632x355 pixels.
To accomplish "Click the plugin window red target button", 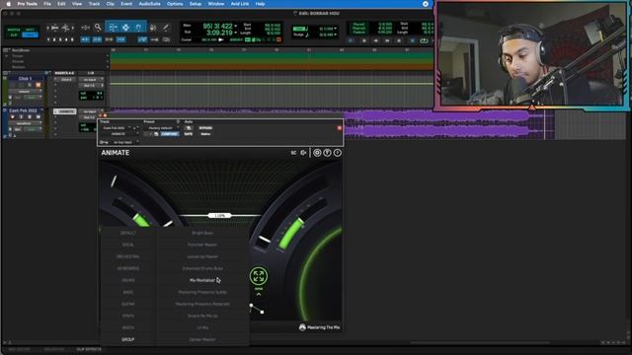I will tap(340, 128).
